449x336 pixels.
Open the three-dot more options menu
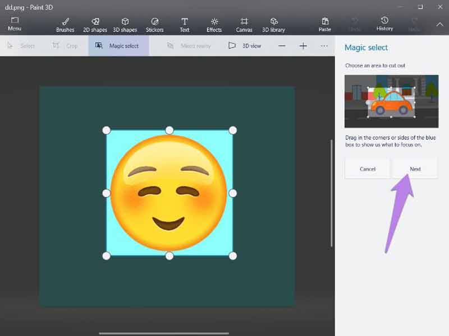324,46
